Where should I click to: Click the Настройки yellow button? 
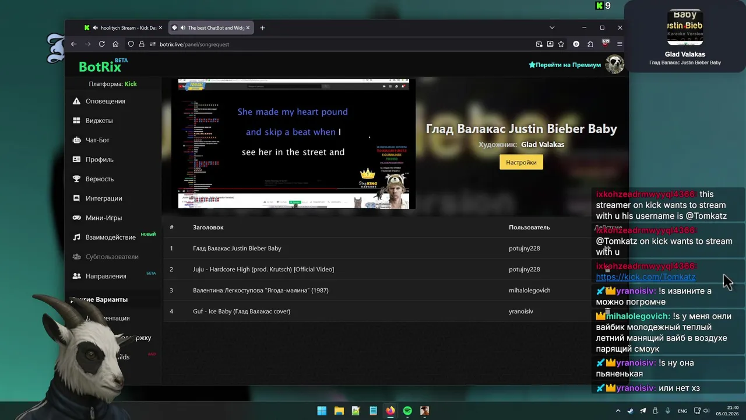521,162
